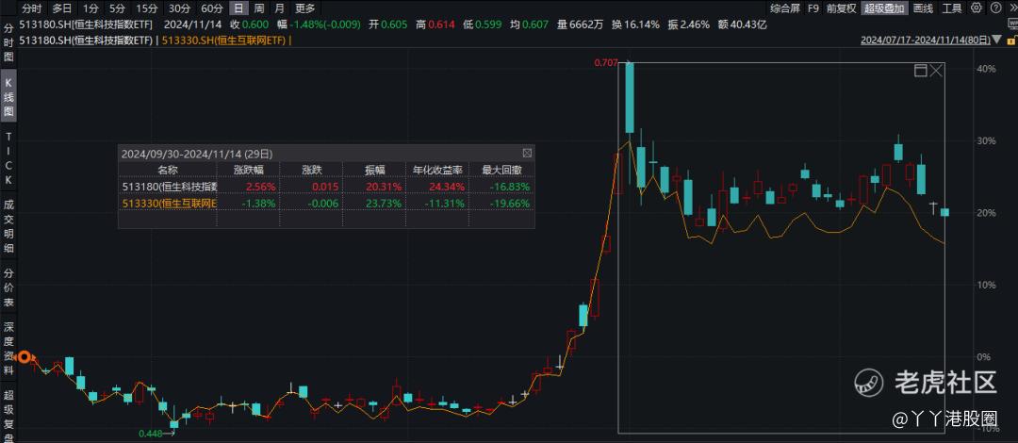The width and height of the screenshot is (1018, 443).
Task: Click the orange ring marker at chart start
Action: click(25, 356)
